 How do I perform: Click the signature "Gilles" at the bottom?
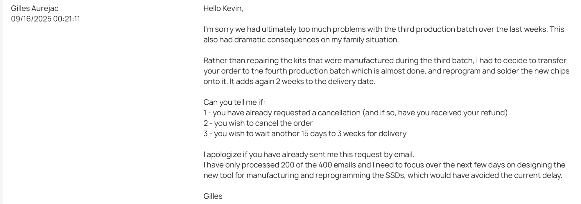coord(213,196)
